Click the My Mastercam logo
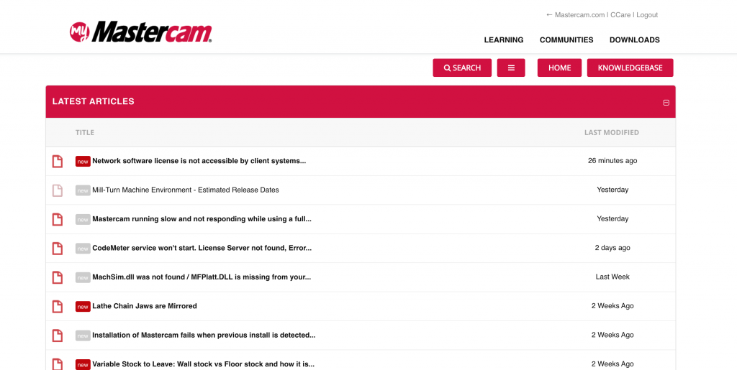This screenshot has height=370, width=737. (x=141, y=32)
